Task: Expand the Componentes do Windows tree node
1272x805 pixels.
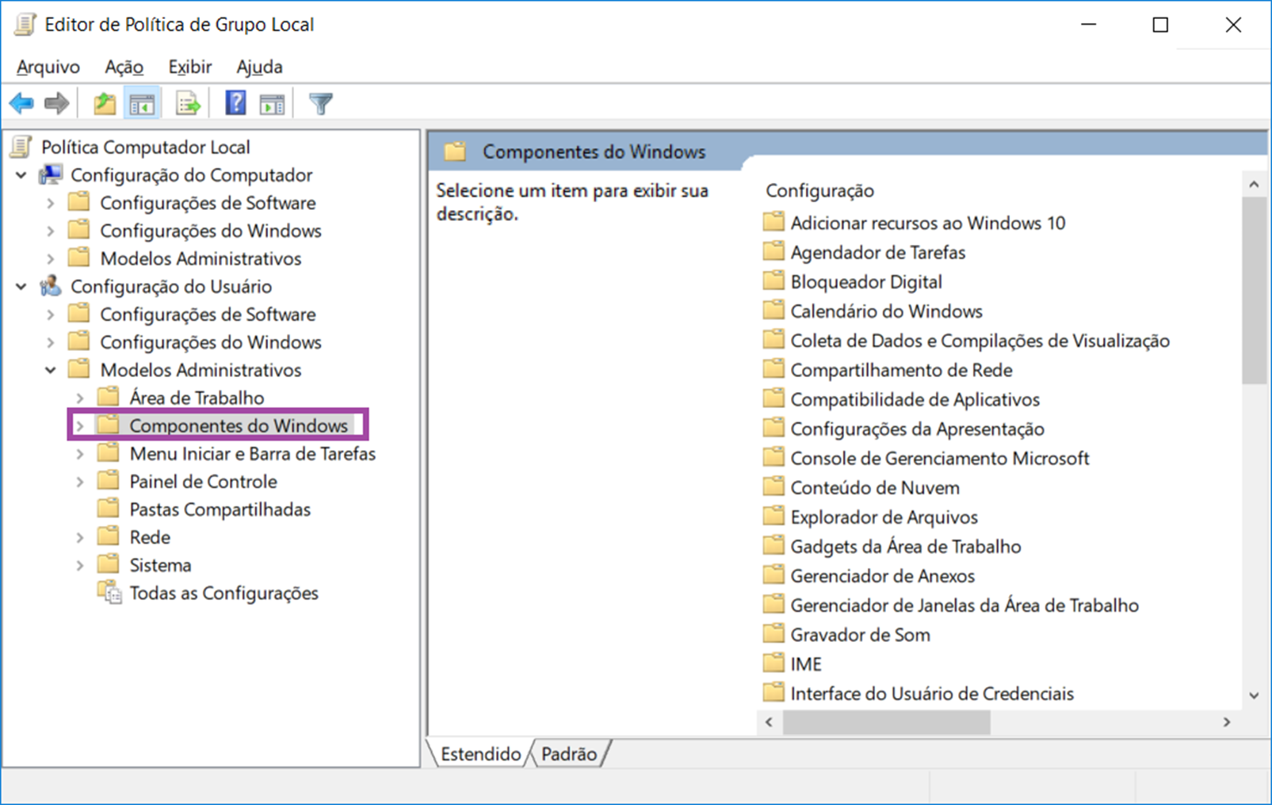Action: (80, 426)
